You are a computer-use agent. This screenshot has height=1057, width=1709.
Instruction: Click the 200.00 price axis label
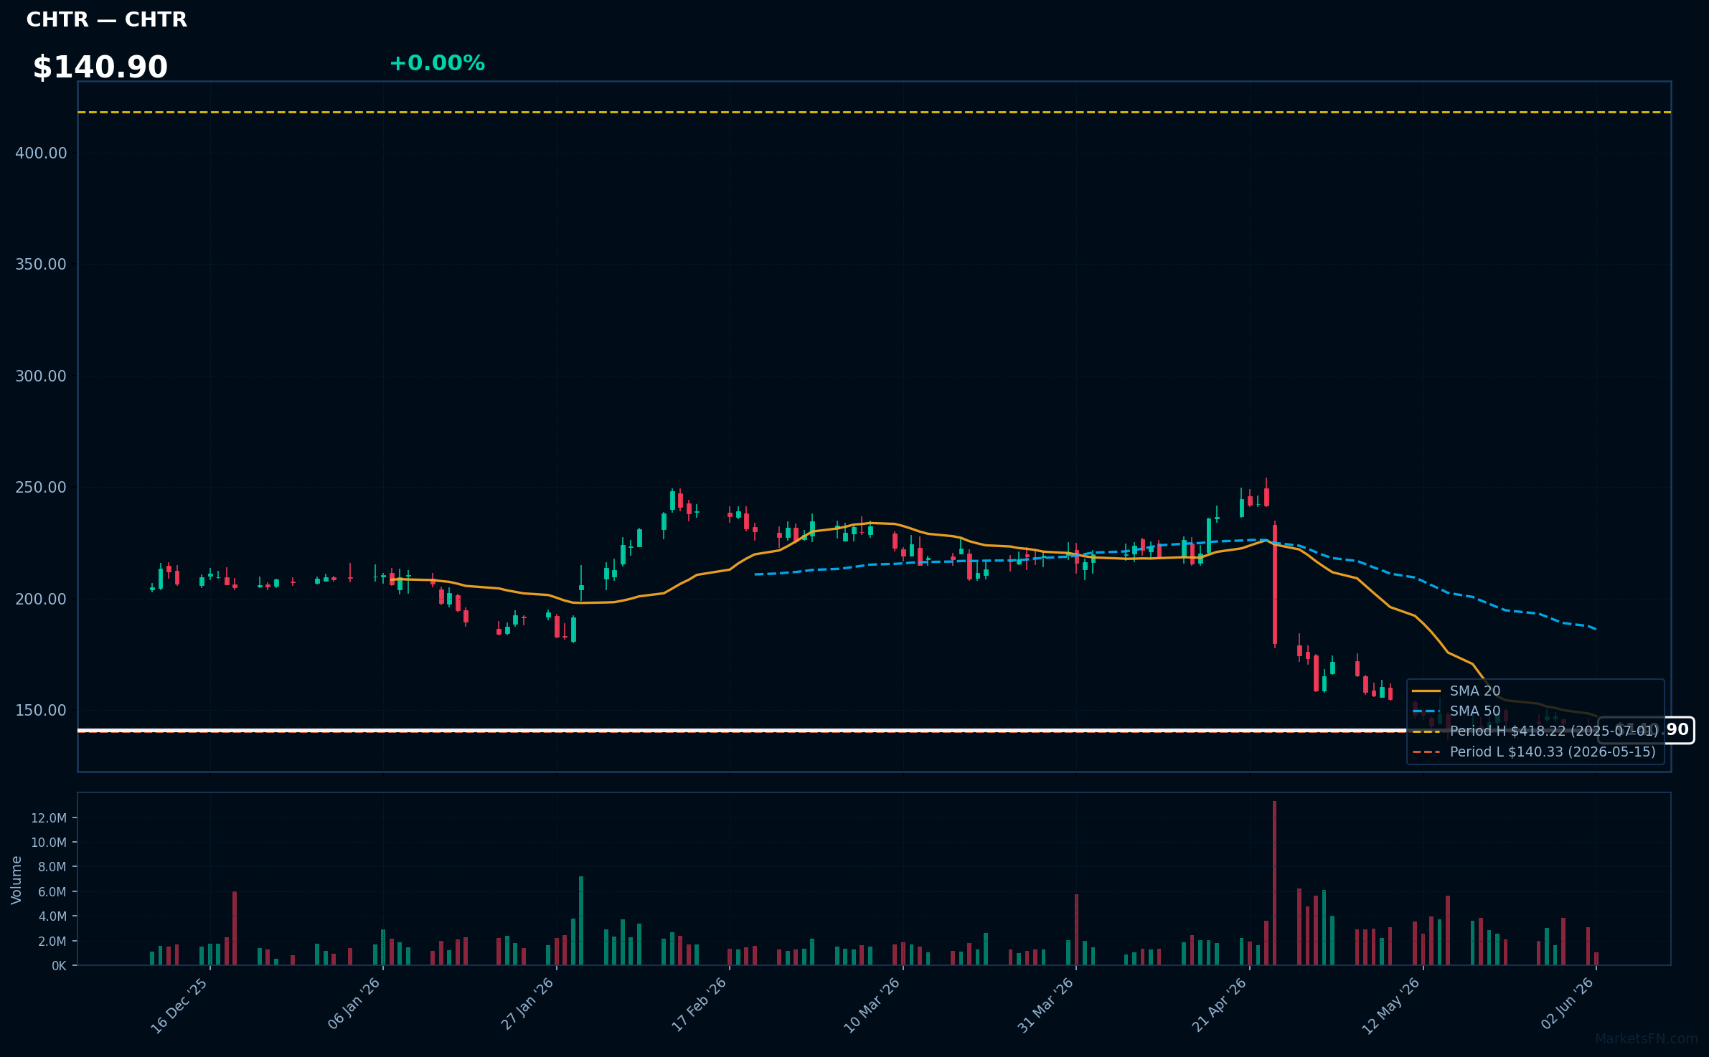[41, 599]
